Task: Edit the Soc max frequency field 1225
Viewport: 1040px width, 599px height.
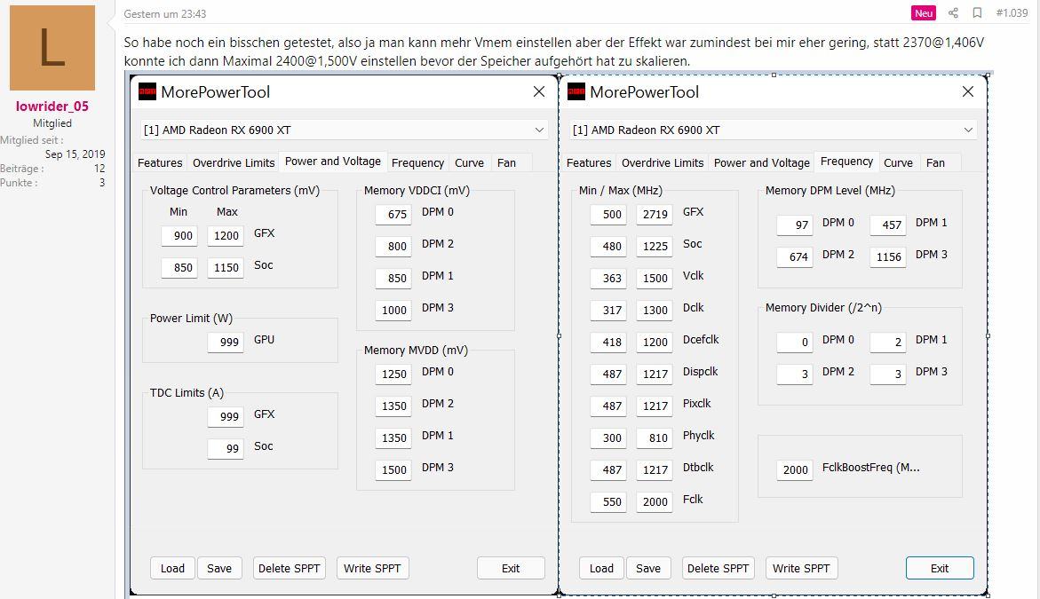Action: 655,247
